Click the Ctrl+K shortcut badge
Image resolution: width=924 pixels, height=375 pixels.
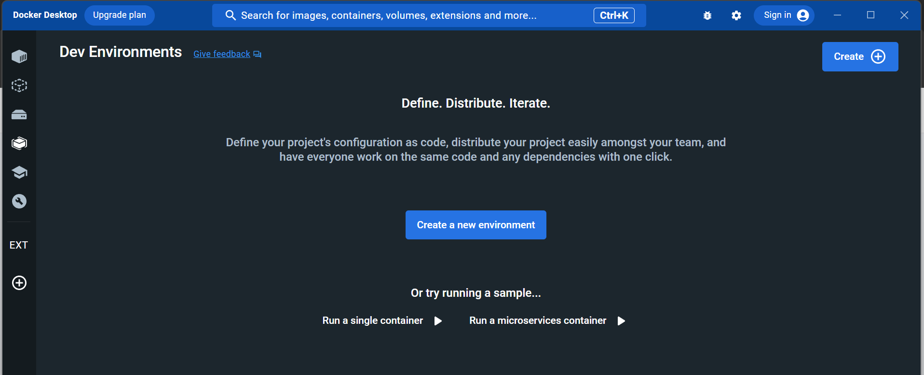tap(614, 15)
